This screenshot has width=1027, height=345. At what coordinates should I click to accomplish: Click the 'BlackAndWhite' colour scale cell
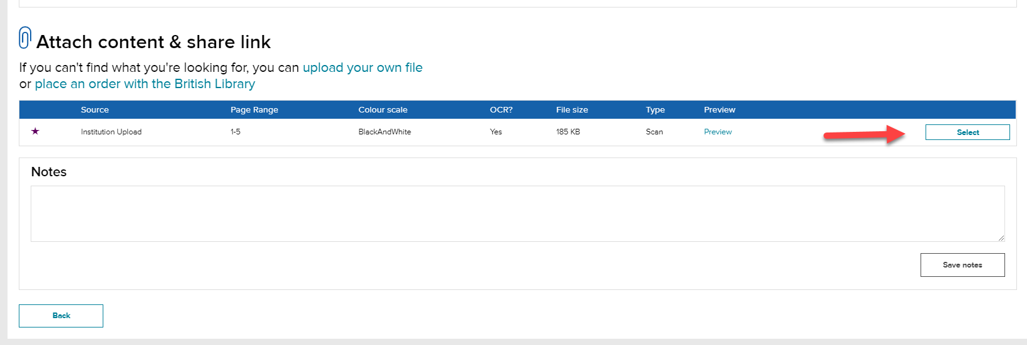(384, 132)
